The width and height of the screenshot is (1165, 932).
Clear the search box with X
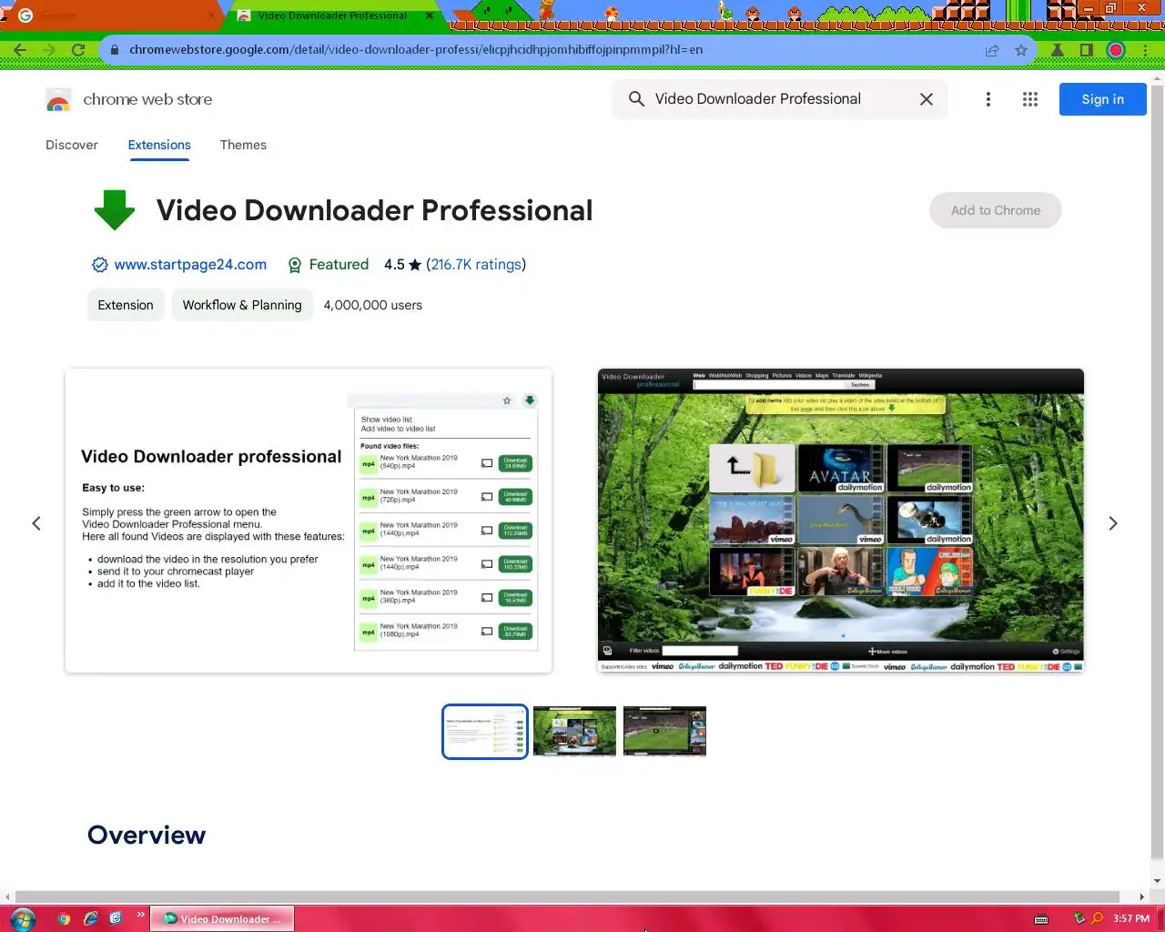926,99
